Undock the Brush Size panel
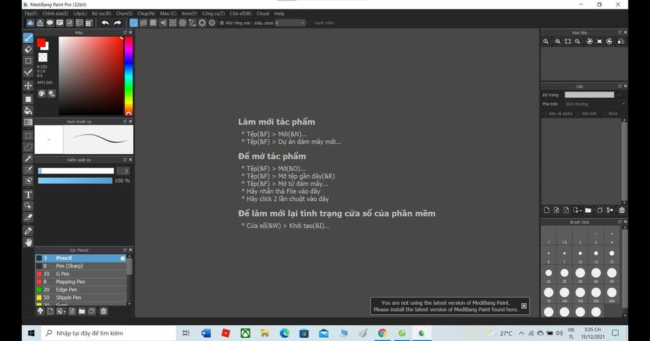The image size is (650, 341). 620,222
